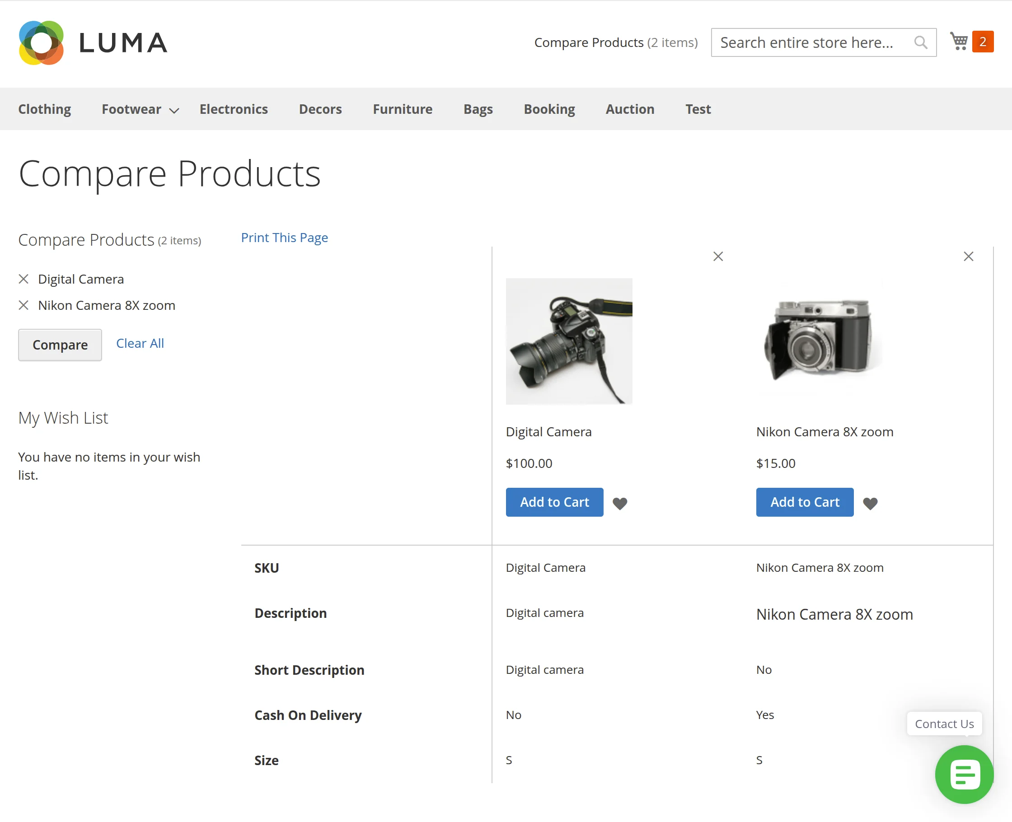Expand the Footwear menu chevron
The image size is (1012, 822).
[x=174, y=110]
